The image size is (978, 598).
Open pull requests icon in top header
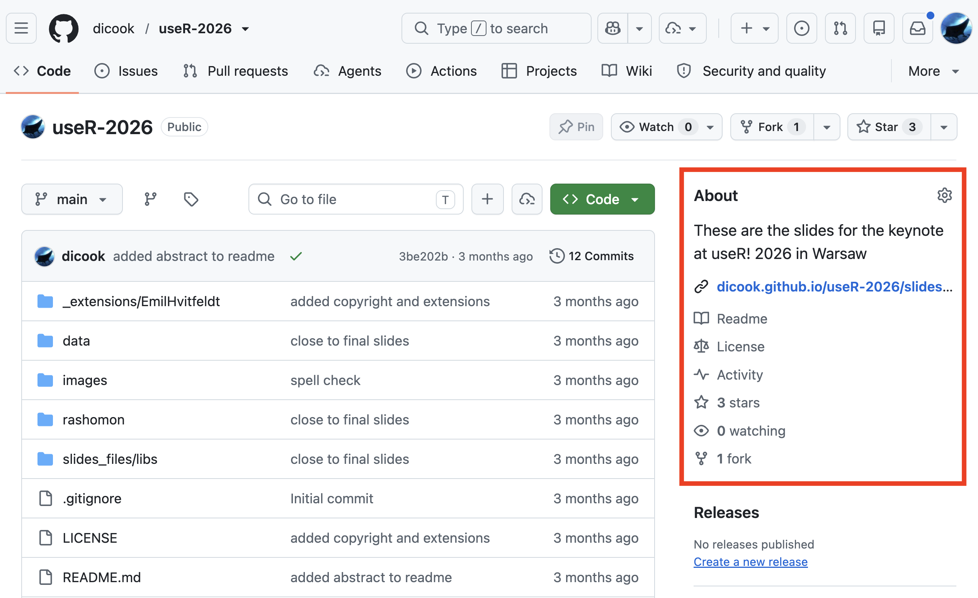pyautogui.click(x=840, y=28)
